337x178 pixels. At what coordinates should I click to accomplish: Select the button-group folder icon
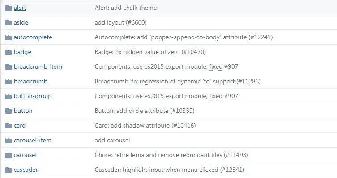click(9, 96)
